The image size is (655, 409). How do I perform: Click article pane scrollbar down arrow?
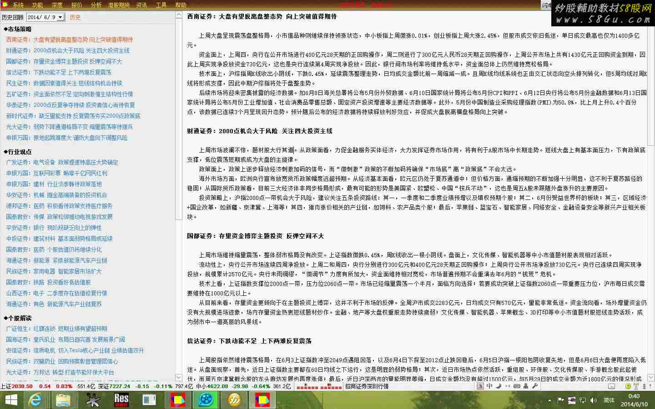tap(651, 377)
